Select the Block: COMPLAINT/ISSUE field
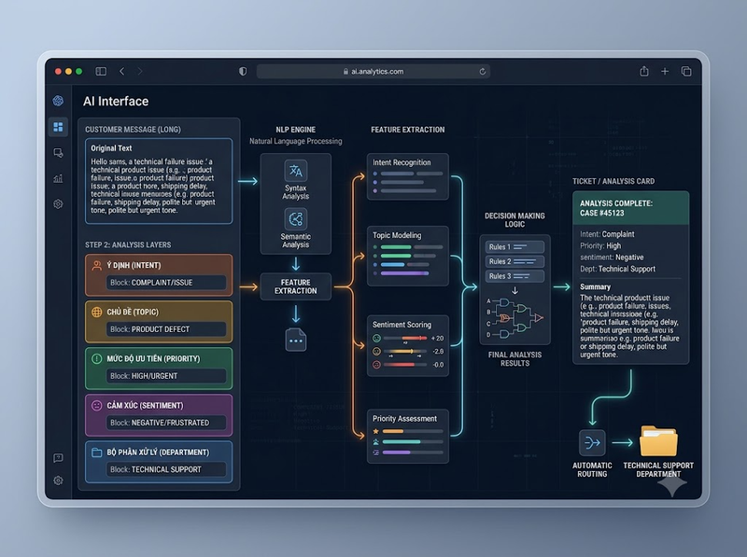This screenshot has height=557, width=747. tap(166, 283)
